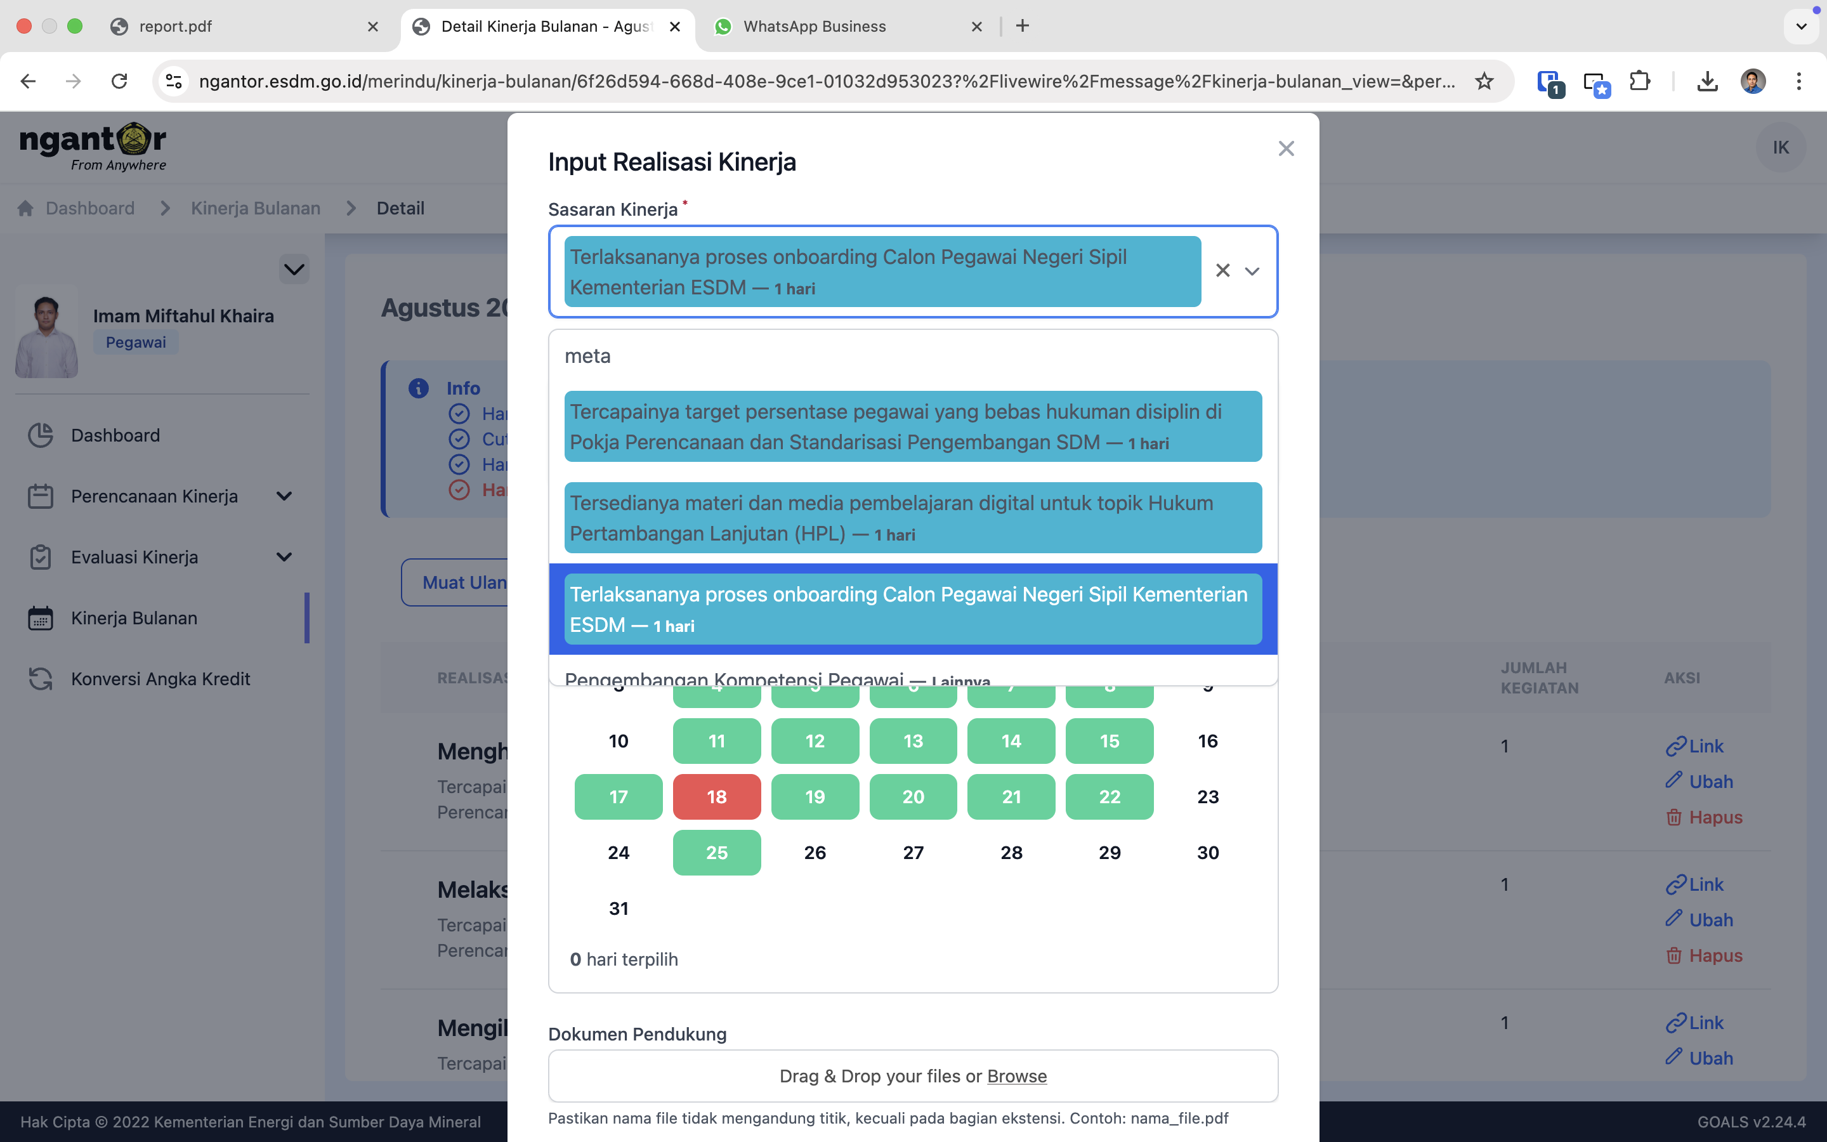This screenshot has width=1827, height=1142.
Task: Click the Browse link for file upload
Action: point(1016,1075)
